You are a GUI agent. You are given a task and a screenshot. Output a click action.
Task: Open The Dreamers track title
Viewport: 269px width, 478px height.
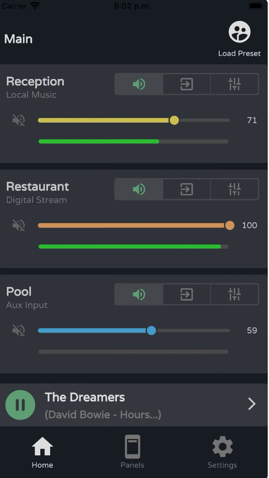point(85,397)
